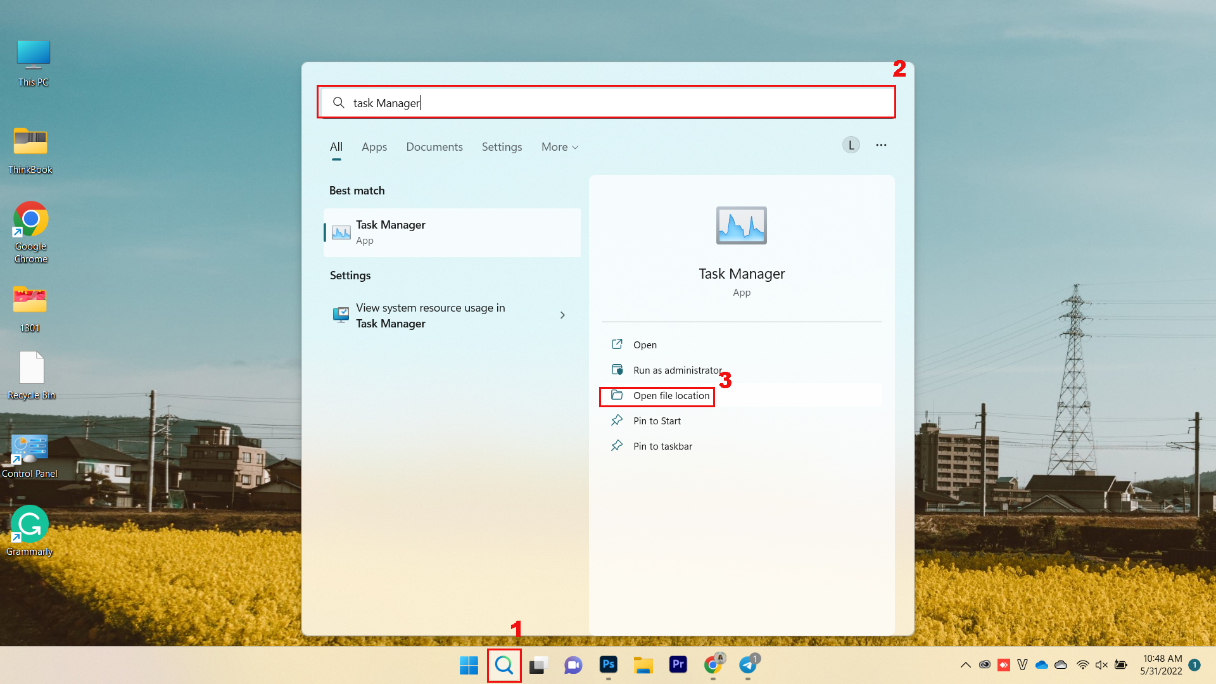Click 'Open' from context menu
The width and height of the screenshot is (1216, 684).
coord(644,344)
